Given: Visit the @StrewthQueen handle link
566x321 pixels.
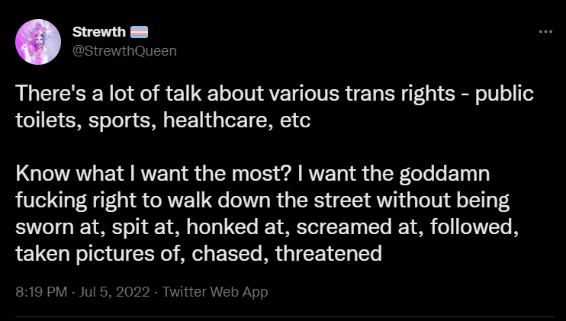Looking at the screenshot, I should point(124,51).
